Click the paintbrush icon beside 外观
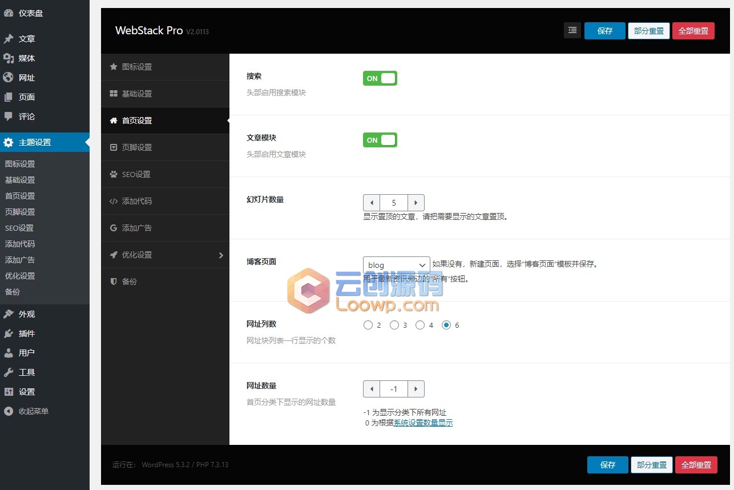This screenshot has width=734, height=490. click(x=9, y=314)
